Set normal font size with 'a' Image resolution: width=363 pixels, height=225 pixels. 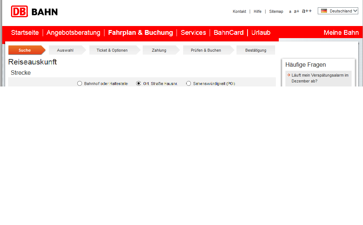pos(290,11)
